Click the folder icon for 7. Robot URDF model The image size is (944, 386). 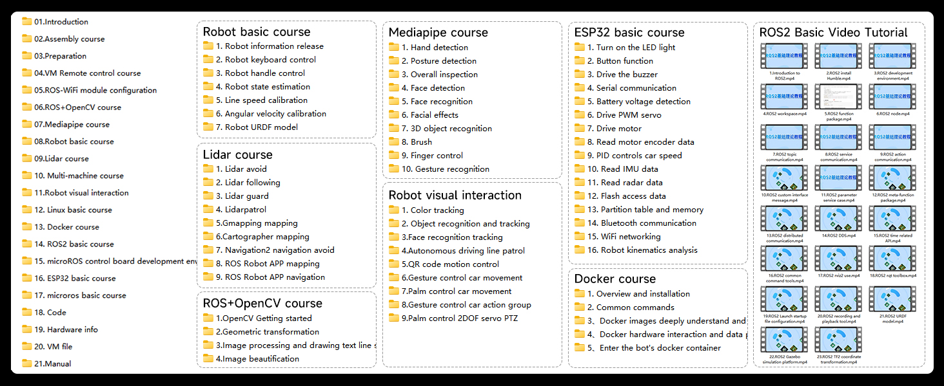click(208, 127)
